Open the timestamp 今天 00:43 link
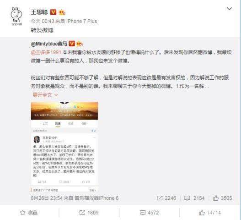241x220 pixels. pos(43,21)
